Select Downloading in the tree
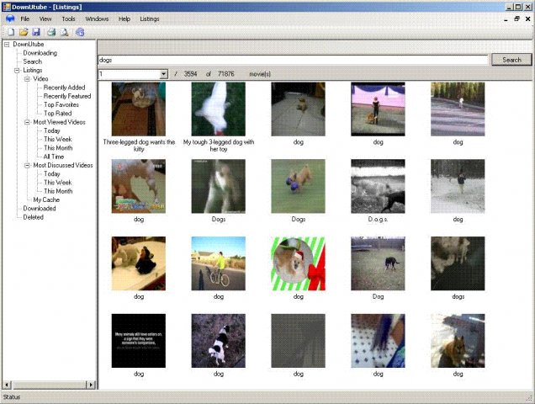The image size is (535, 404). pos(40,53)
